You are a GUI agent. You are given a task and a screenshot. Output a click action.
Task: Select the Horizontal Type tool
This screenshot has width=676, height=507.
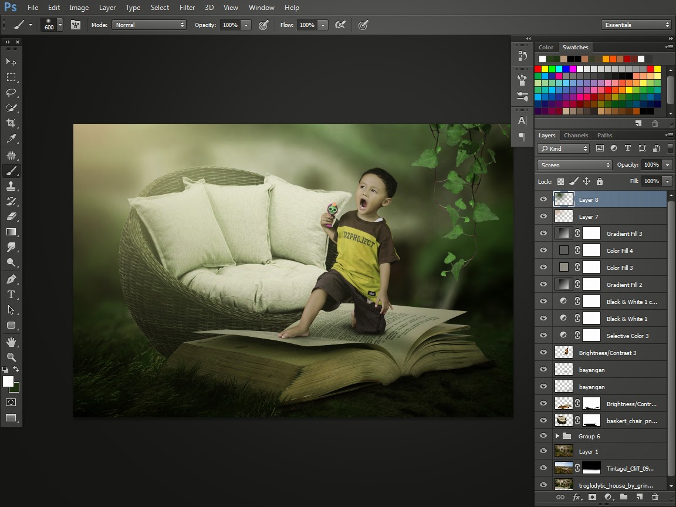pyautogui.click(x=11, y=295)
